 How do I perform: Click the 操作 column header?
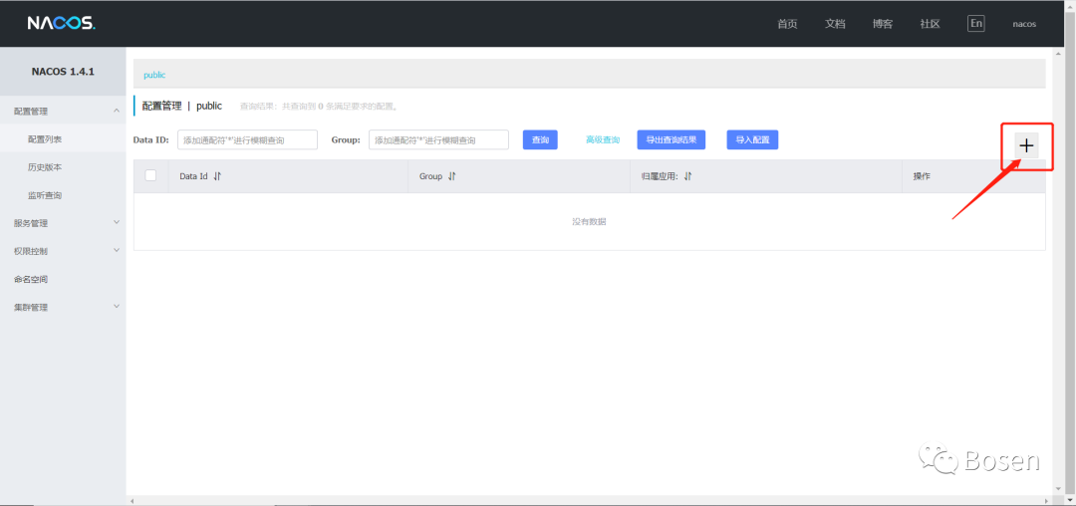(x=922, y=176)
